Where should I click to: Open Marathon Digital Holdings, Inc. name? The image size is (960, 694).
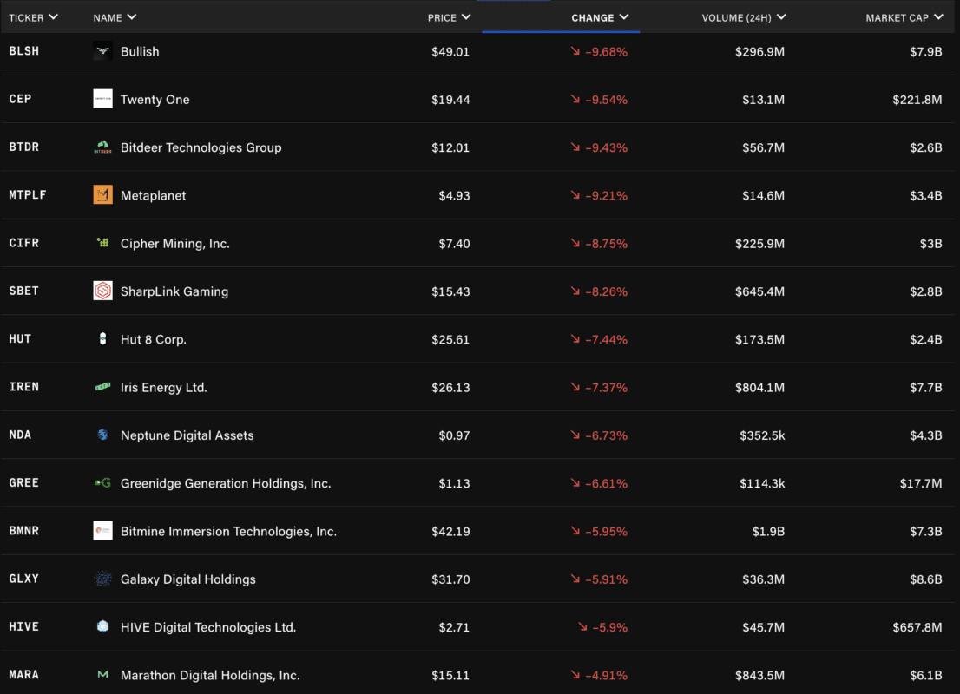click(210, 675)
